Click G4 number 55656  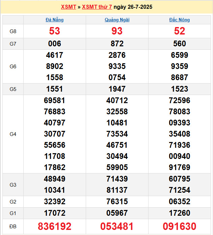click(x=55, y=145)
